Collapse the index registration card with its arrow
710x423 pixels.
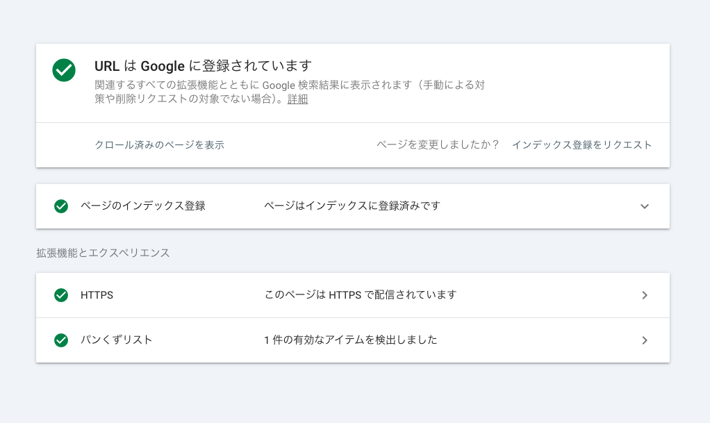[x=645, y=206]
